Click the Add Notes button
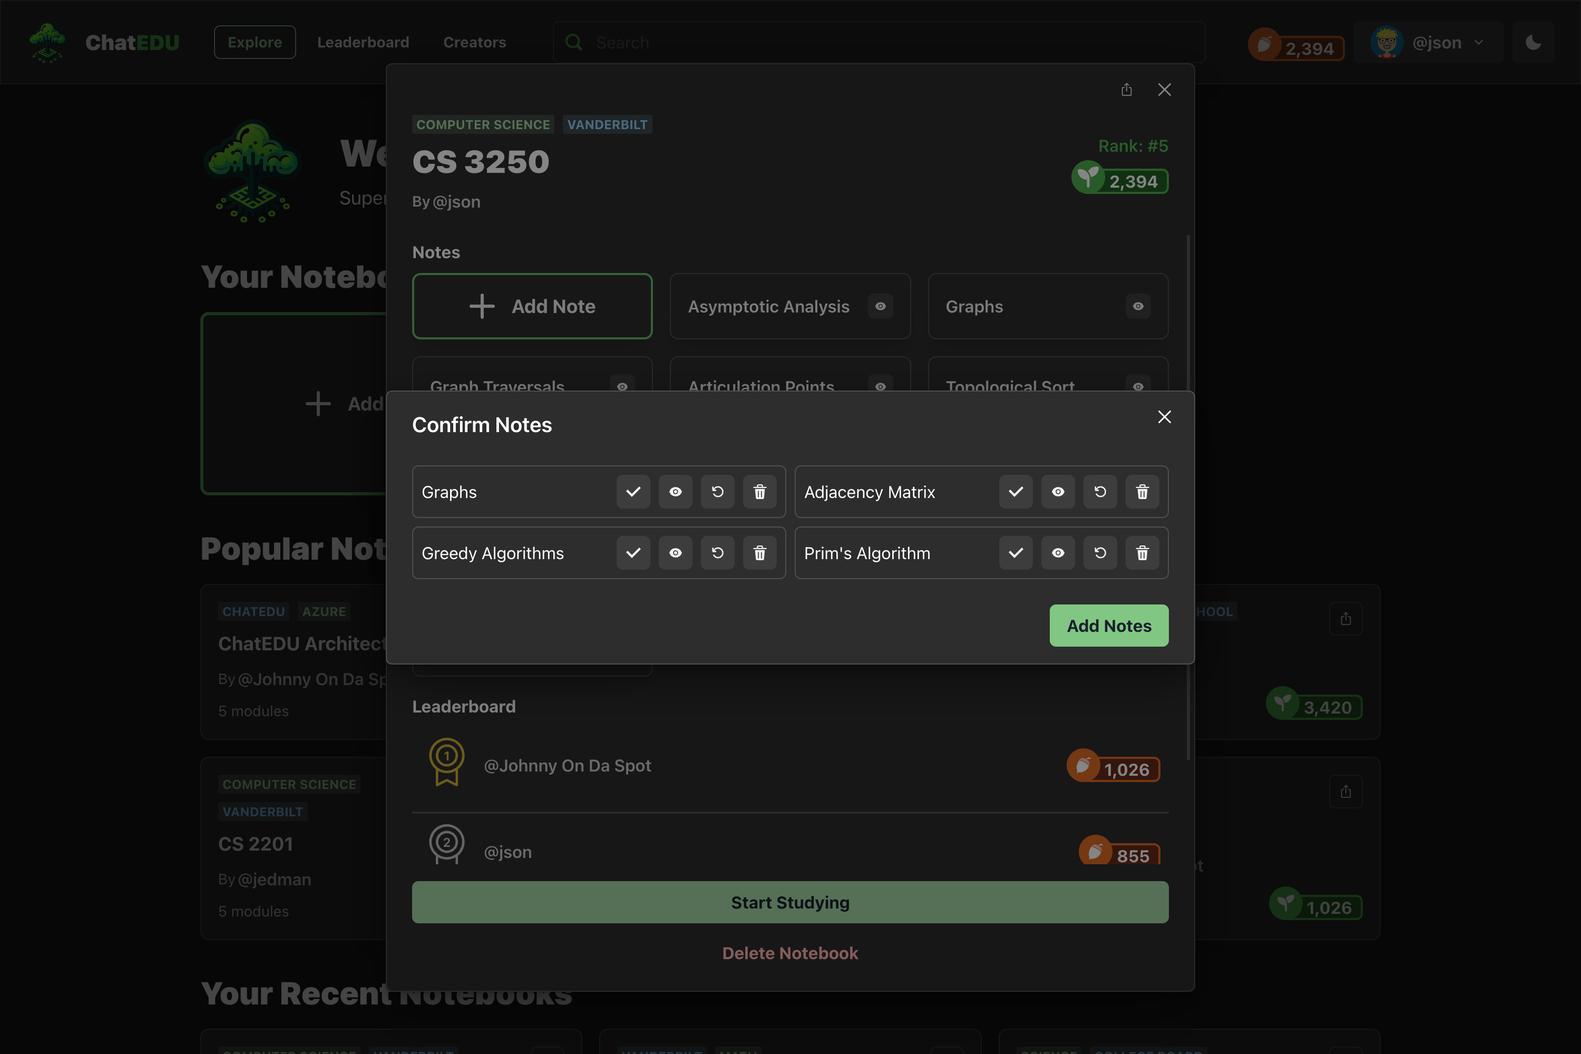Screen dimensions: 1581x1054 pos(1108,626)
